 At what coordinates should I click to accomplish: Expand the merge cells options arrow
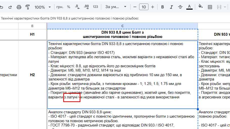225,7
